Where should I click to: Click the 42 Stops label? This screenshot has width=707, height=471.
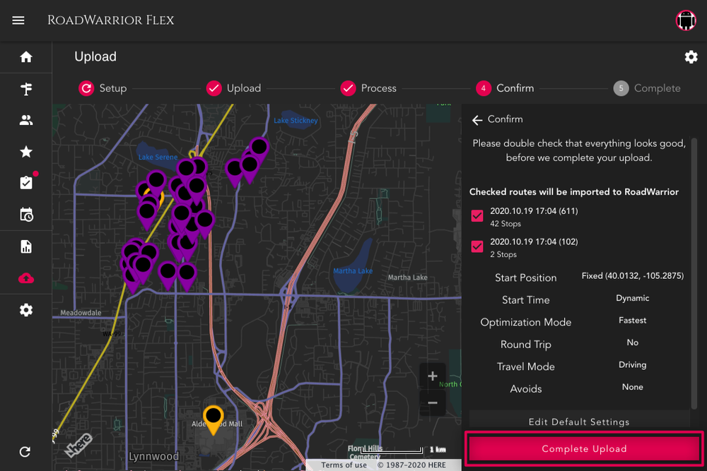[x=506, y=224]
